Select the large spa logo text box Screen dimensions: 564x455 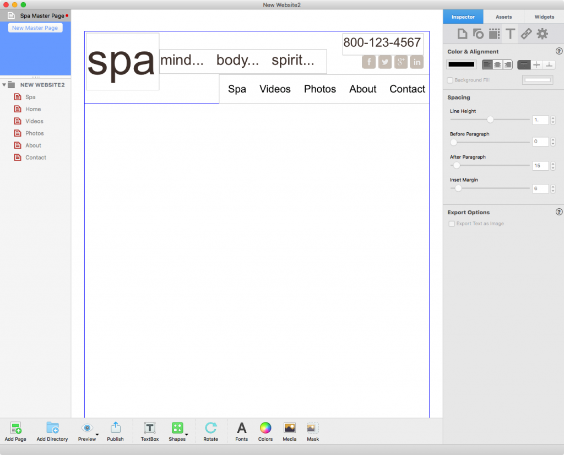pos(122,62)
